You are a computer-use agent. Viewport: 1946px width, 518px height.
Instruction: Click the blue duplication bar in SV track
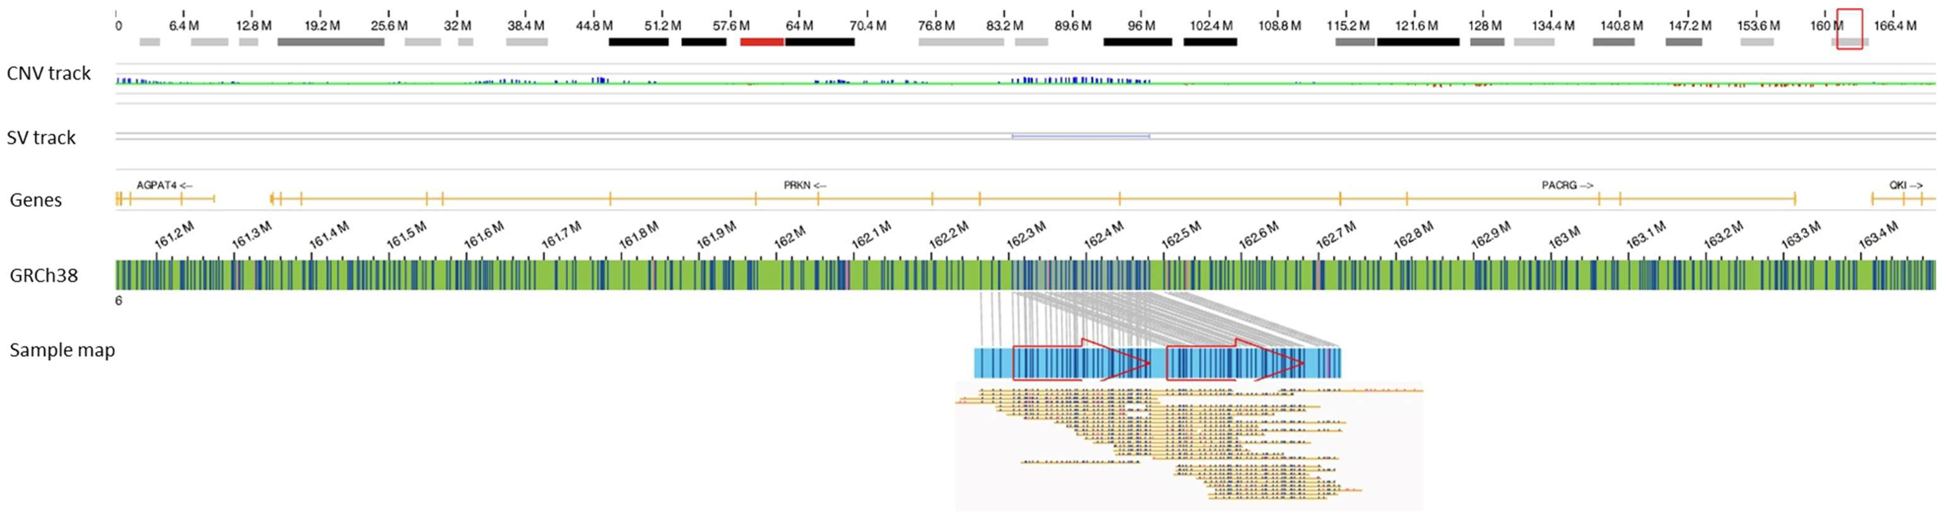[1080, 136]
